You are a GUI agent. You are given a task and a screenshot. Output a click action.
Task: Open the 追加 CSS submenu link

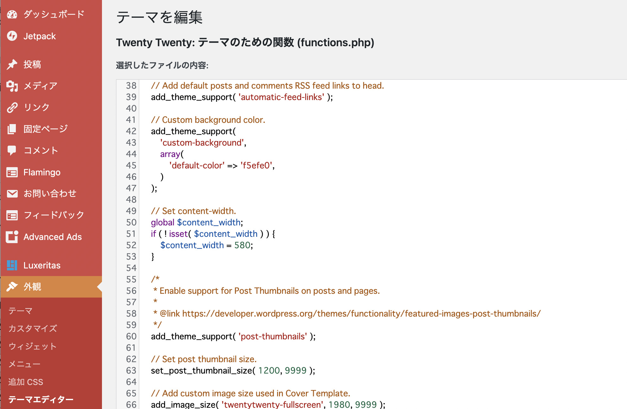click(x=26, y=382)
